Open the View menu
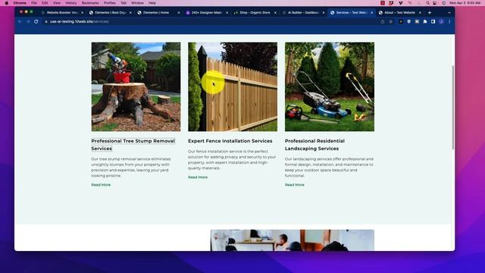The width and height of the screenshot is (485, 273). click(x=57, y=3)
